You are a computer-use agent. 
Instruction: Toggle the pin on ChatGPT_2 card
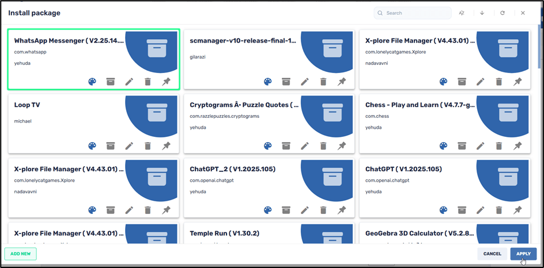pos(342,210)
